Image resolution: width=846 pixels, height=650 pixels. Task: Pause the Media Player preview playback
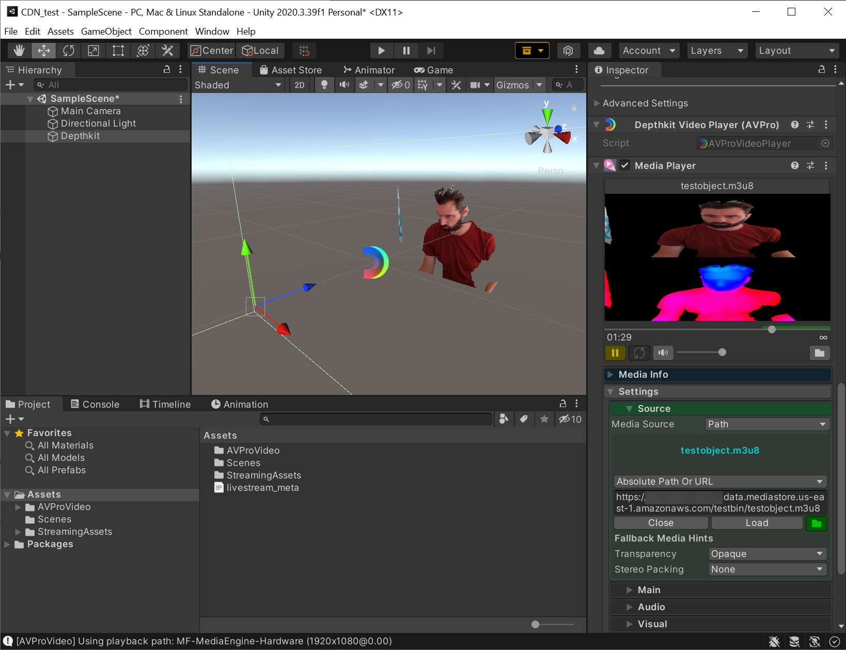(x=615, y=352)
